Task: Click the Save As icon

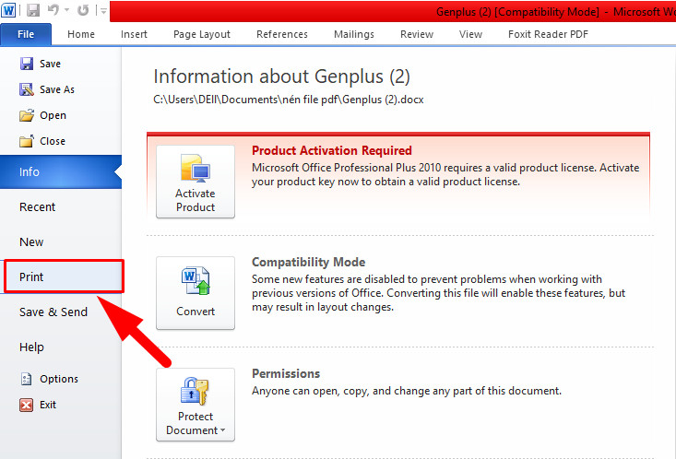Action: 27,89
